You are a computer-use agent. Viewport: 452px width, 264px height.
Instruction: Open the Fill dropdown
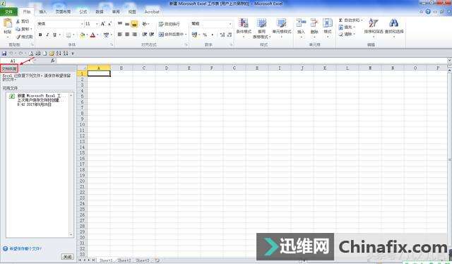pos(347,28)
